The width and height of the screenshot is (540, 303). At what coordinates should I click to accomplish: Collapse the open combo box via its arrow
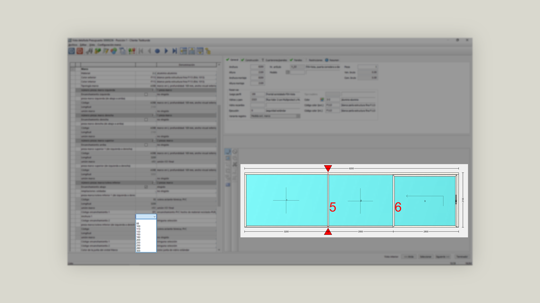(x=154, y=217)
